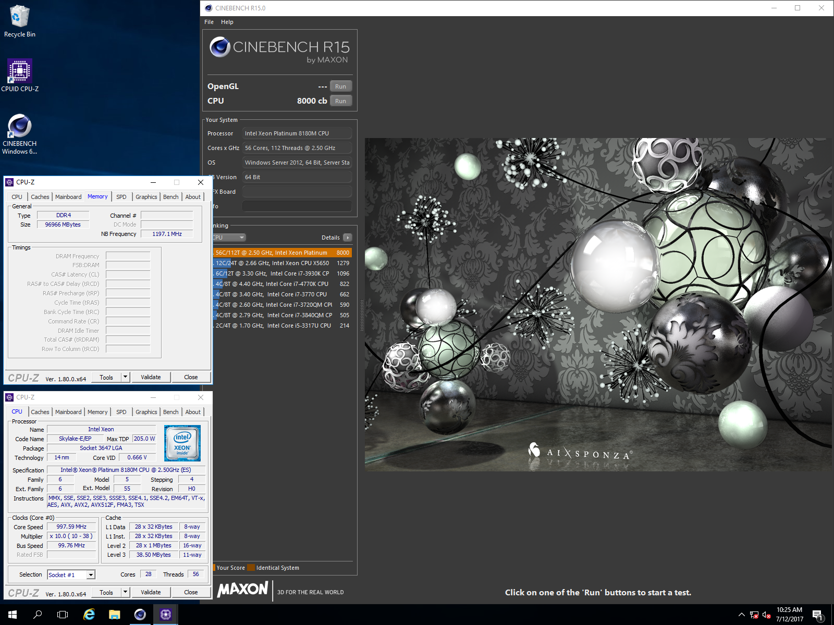Screen dimensions: 834x625
Task: Open Socket #1 selection dropdown
Action: click(91, 575)
